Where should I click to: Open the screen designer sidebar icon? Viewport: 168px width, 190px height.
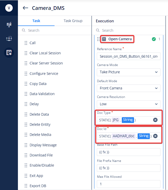pyautogui.click(x=9, y=24)
